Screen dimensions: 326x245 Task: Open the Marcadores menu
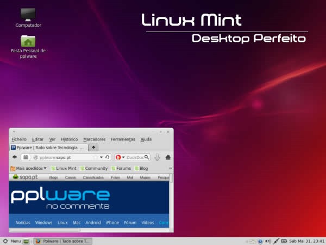click(94, 139)
